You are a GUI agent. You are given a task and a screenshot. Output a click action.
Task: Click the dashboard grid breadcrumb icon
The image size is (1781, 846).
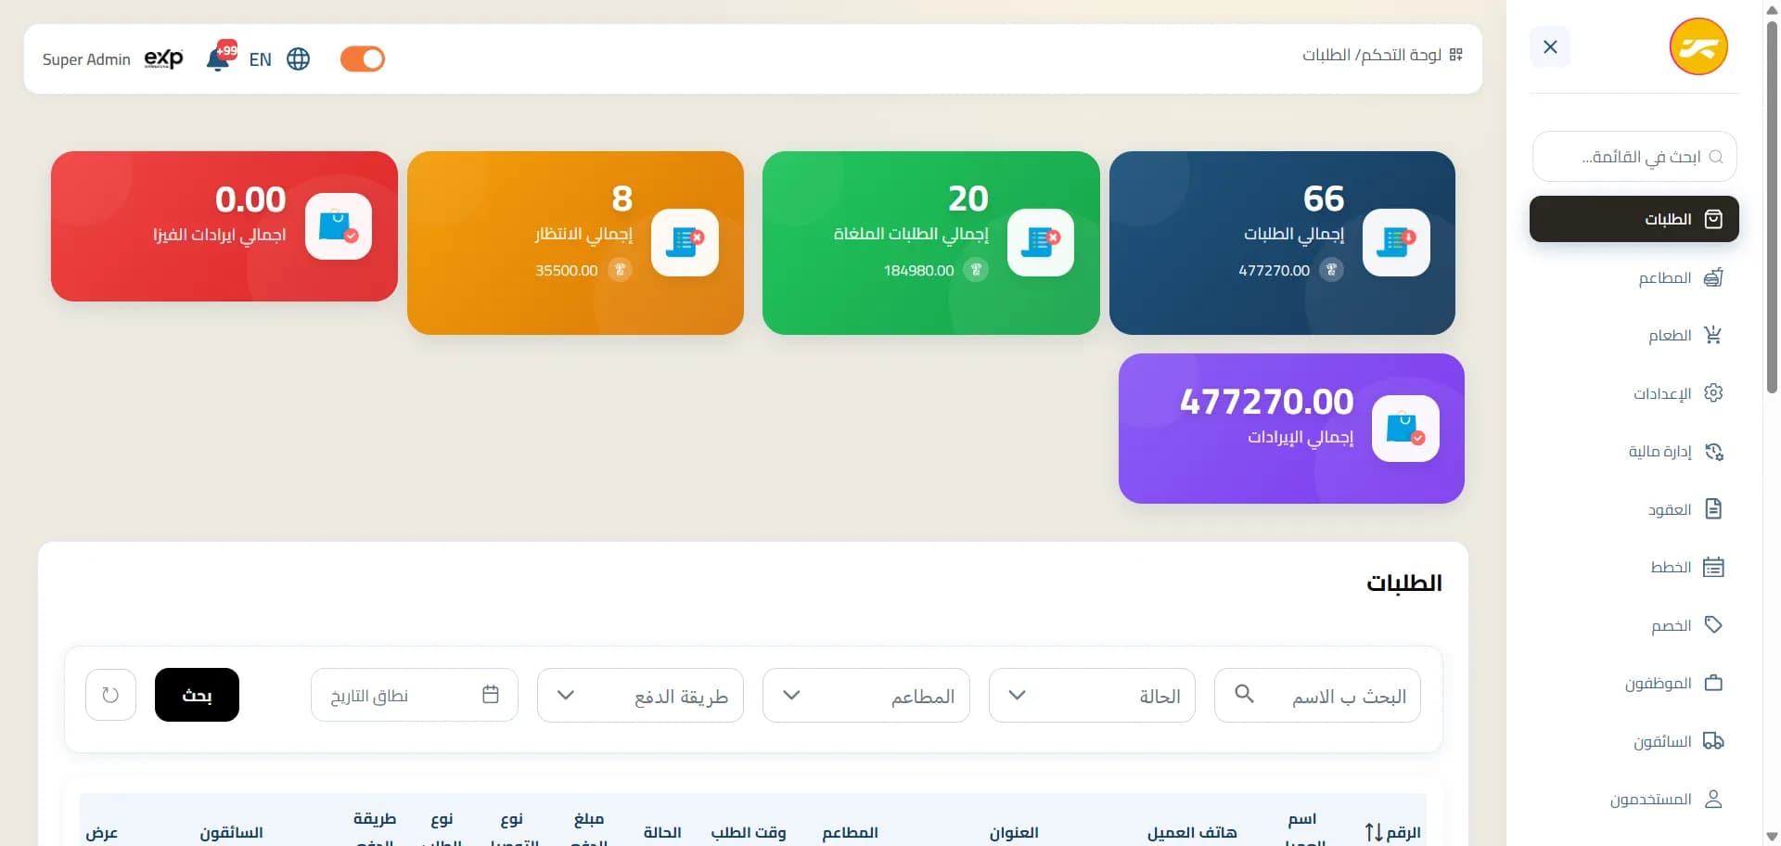pyautogui.click(x=1456, y=55)
